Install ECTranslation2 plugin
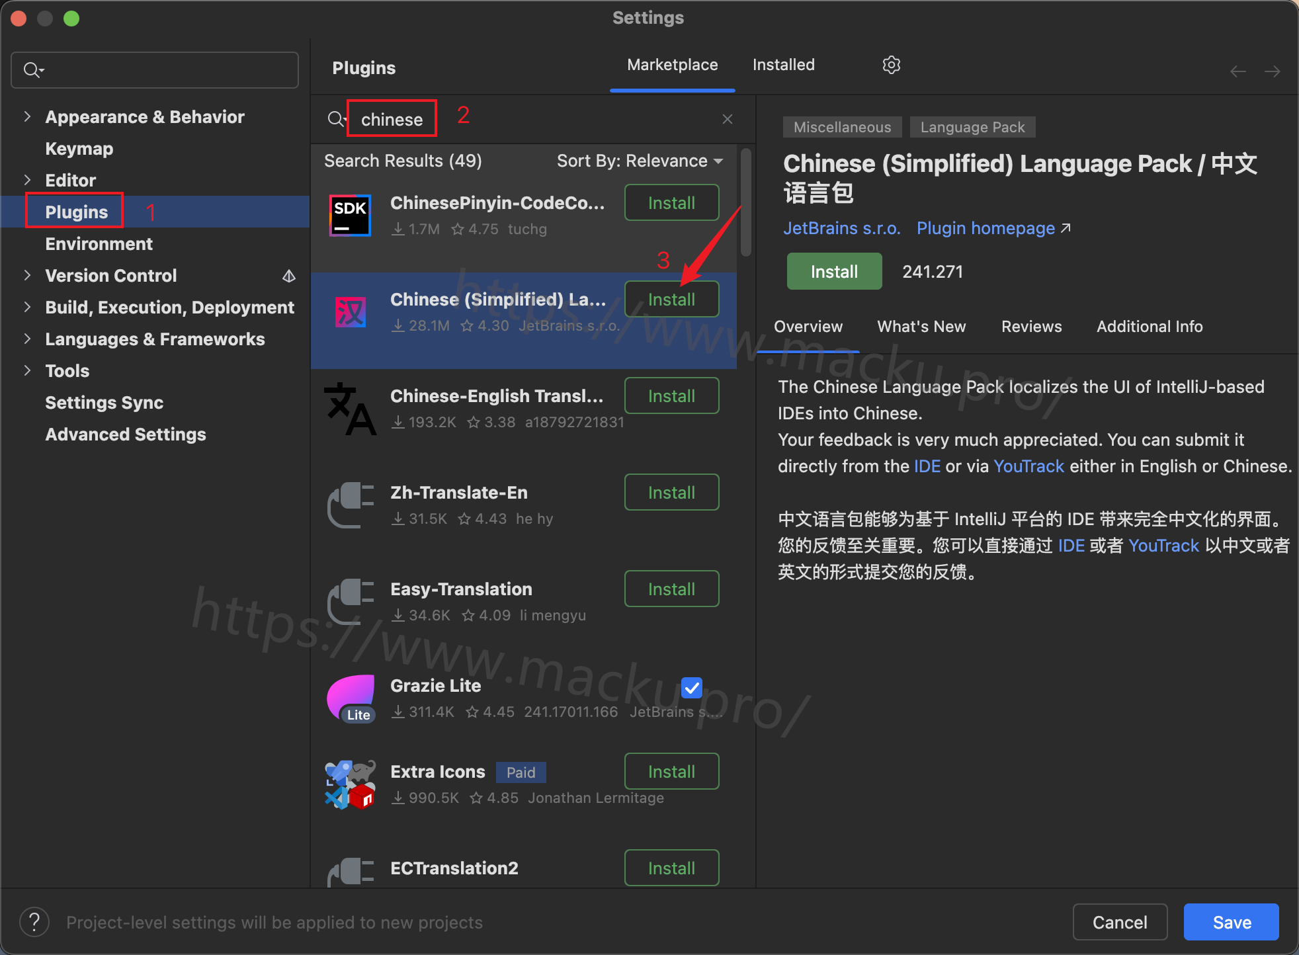Image resolution: width=1299 pixels, height=955 pixels. pos(671,868)
